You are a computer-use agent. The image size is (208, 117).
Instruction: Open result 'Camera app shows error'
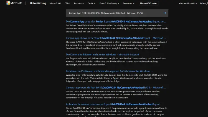(x=116, y=38)
